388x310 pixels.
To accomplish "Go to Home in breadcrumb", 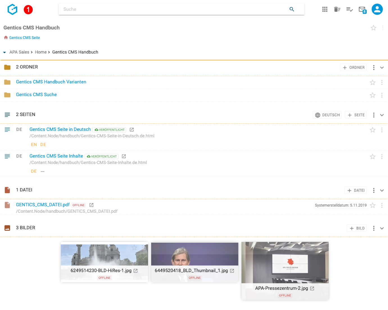I will pyautogui.click(x=41, y=52).
